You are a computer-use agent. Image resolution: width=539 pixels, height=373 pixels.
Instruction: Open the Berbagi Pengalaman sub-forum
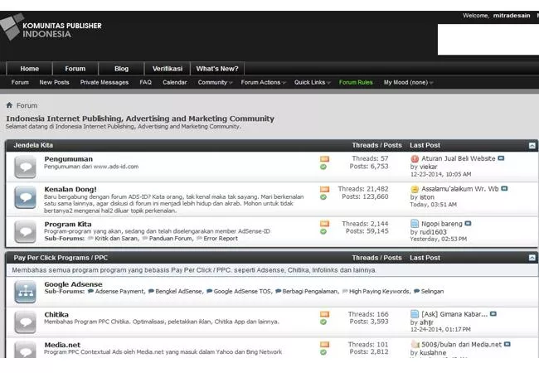tap(310, 291)
